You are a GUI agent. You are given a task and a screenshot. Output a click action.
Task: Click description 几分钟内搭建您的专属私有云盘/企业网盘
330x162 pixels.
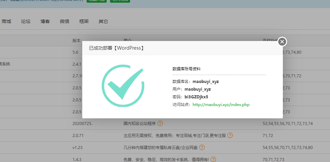coord(160,148)
